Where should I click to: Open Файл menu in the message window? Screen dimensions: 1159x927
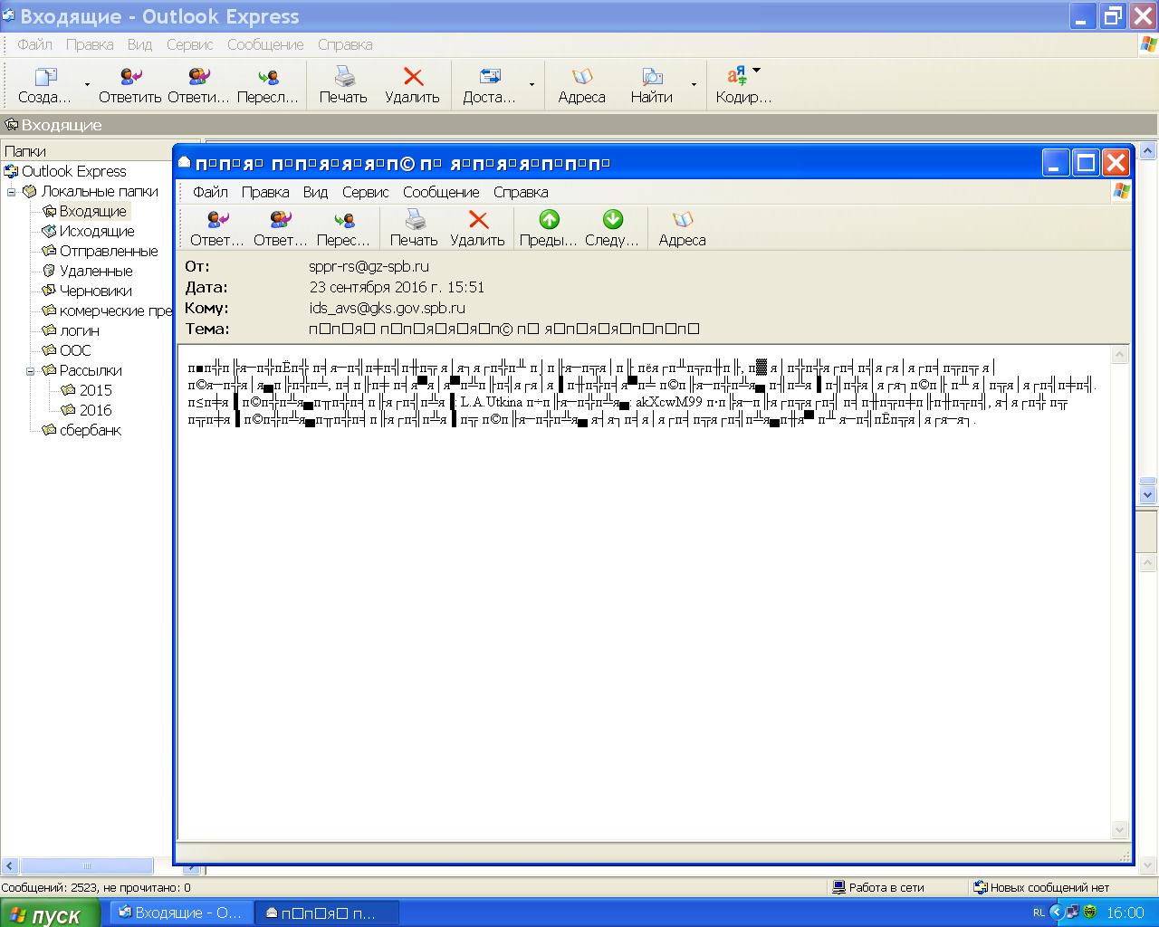click(210, 192)
